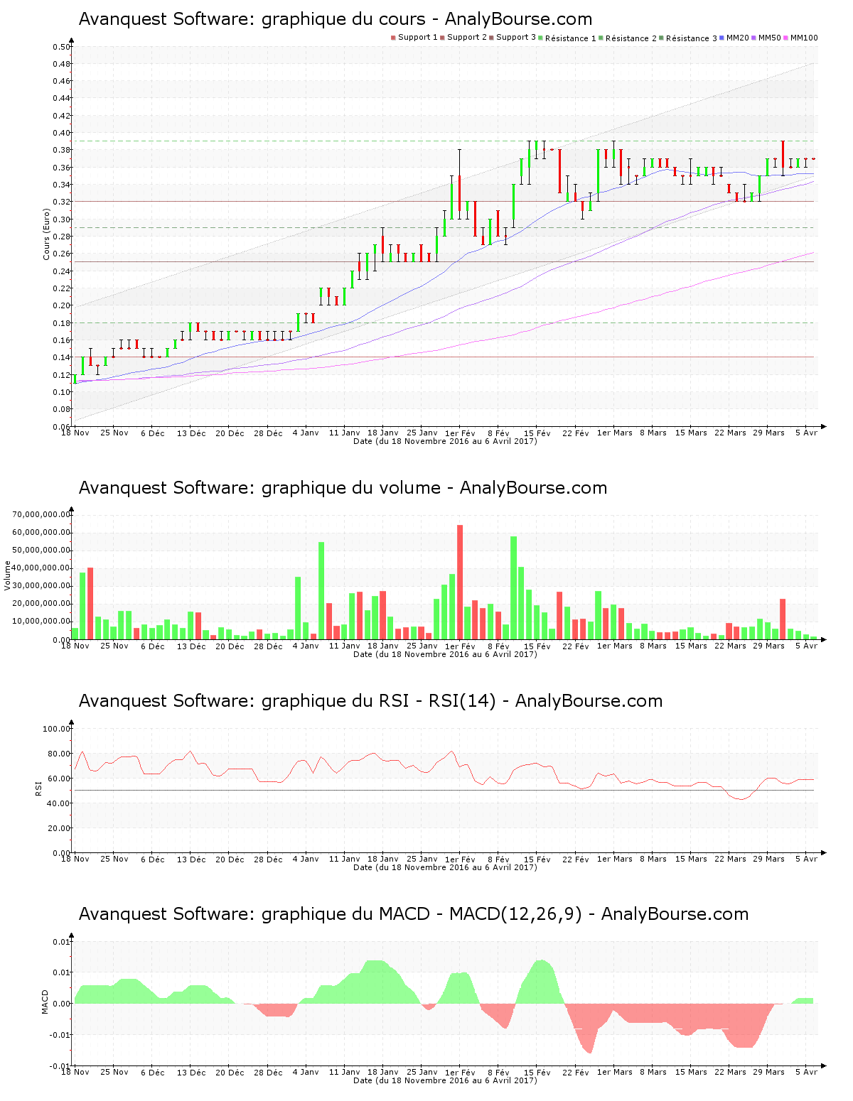Select the MM50 legend label
The height and width of the screenshot is (1101, 853).
[770, 38]
